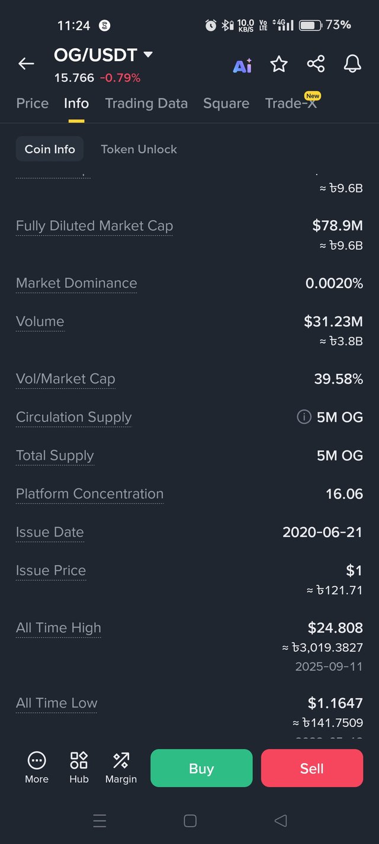Tap Fully Diluted Market Cap label
The image size is (379, 844).
(95, 226)
